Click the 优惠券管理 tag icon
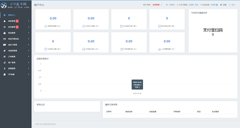The height and width of the screenshot is (128, 240). 5,51
